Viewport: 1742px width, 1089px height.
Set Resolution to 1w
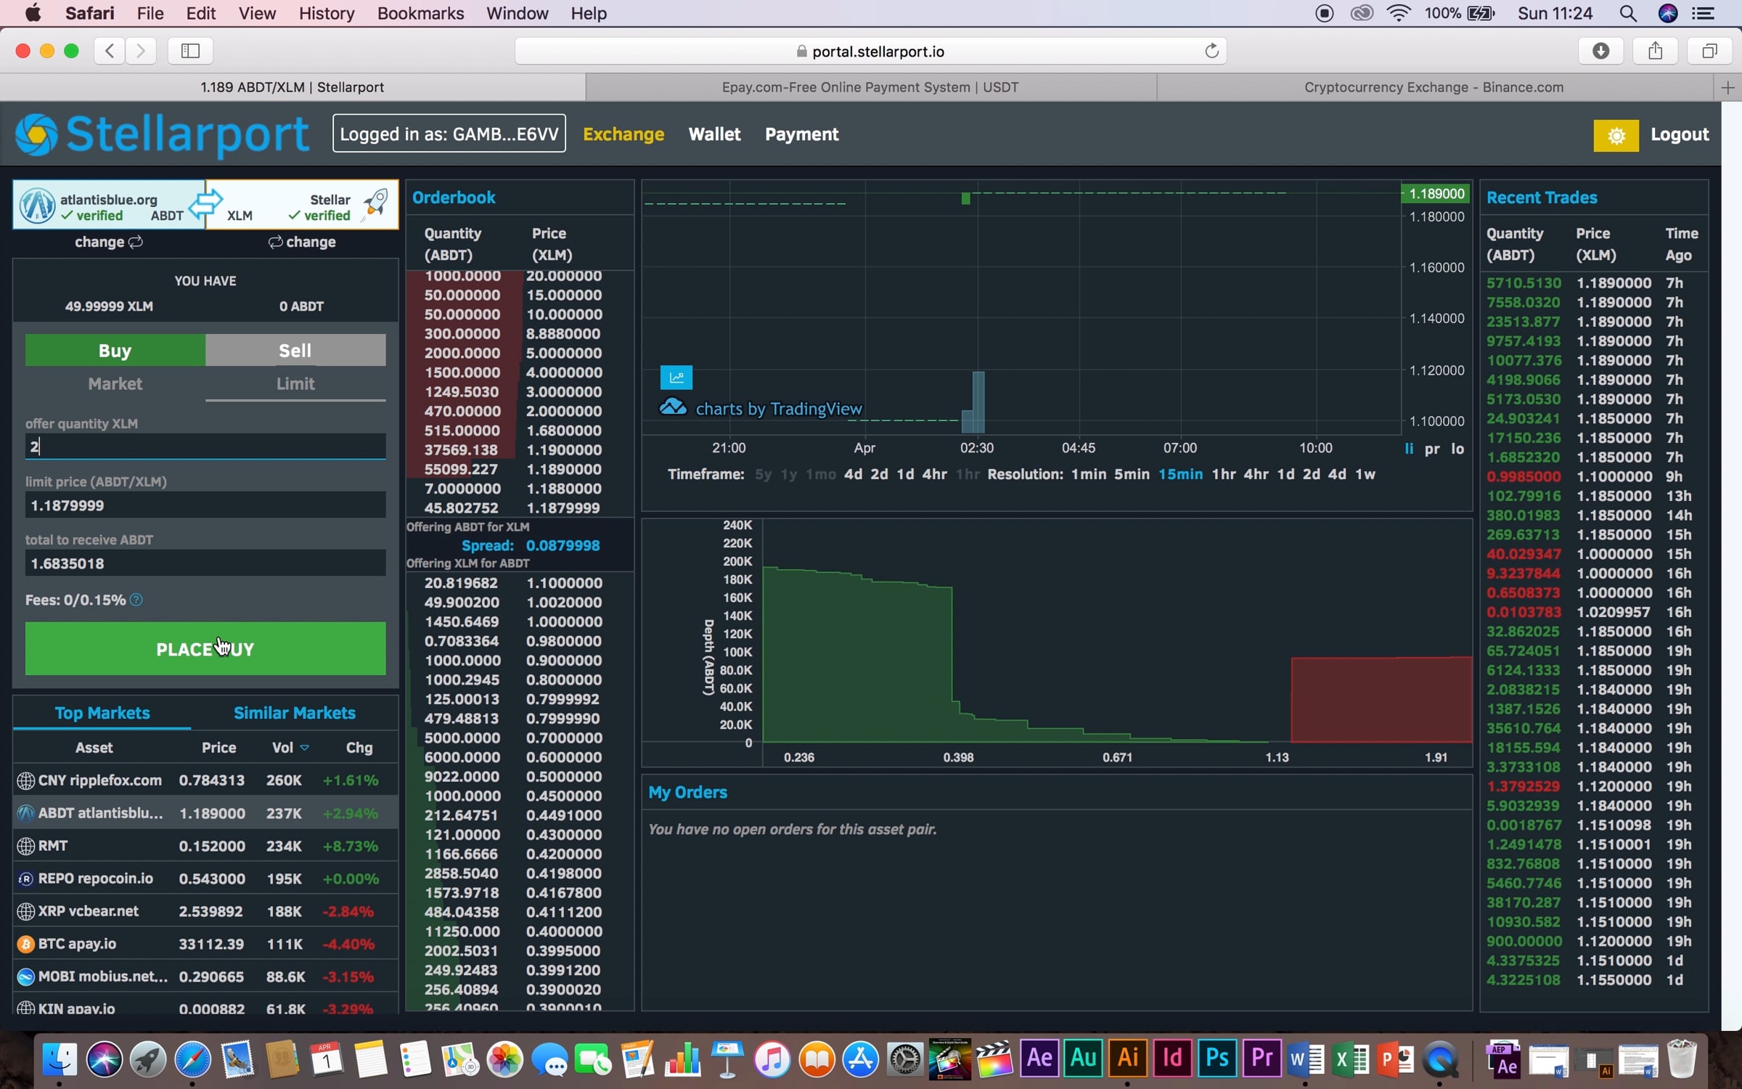click(x=1365, y=474)
